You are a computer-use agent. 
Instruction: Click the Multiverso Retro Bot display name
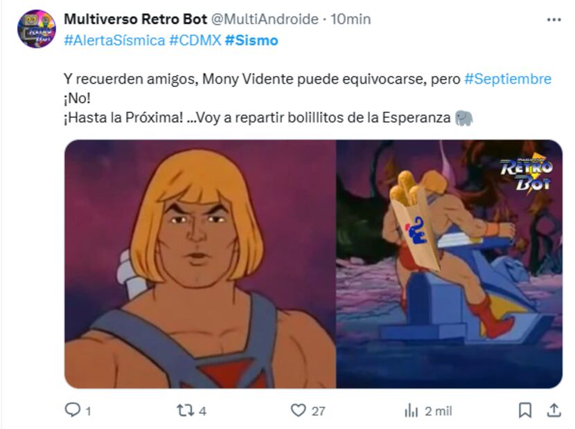(135, 19)
